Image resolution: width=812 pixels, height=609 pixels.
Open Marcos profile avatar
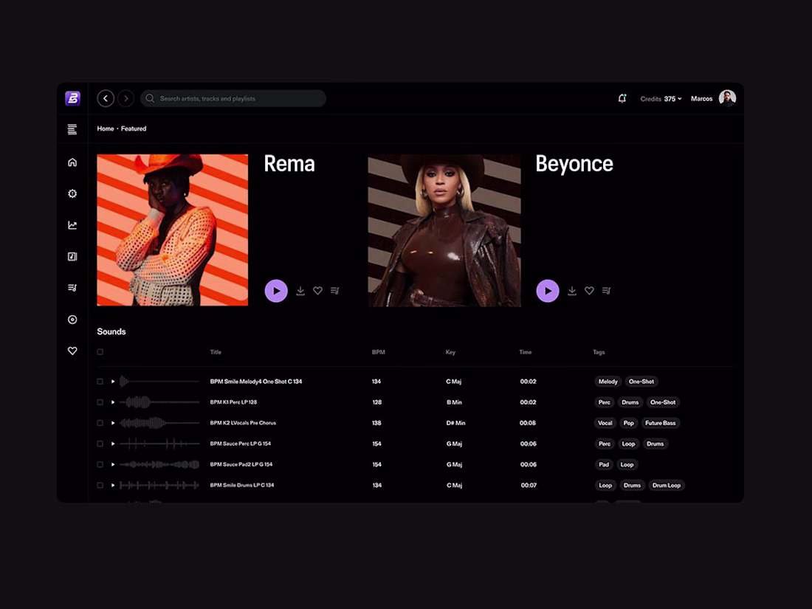point(727,98)
